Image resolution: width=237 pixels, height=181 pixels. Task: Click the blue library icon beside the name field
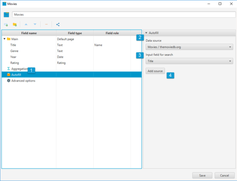[x=6, y=15]
